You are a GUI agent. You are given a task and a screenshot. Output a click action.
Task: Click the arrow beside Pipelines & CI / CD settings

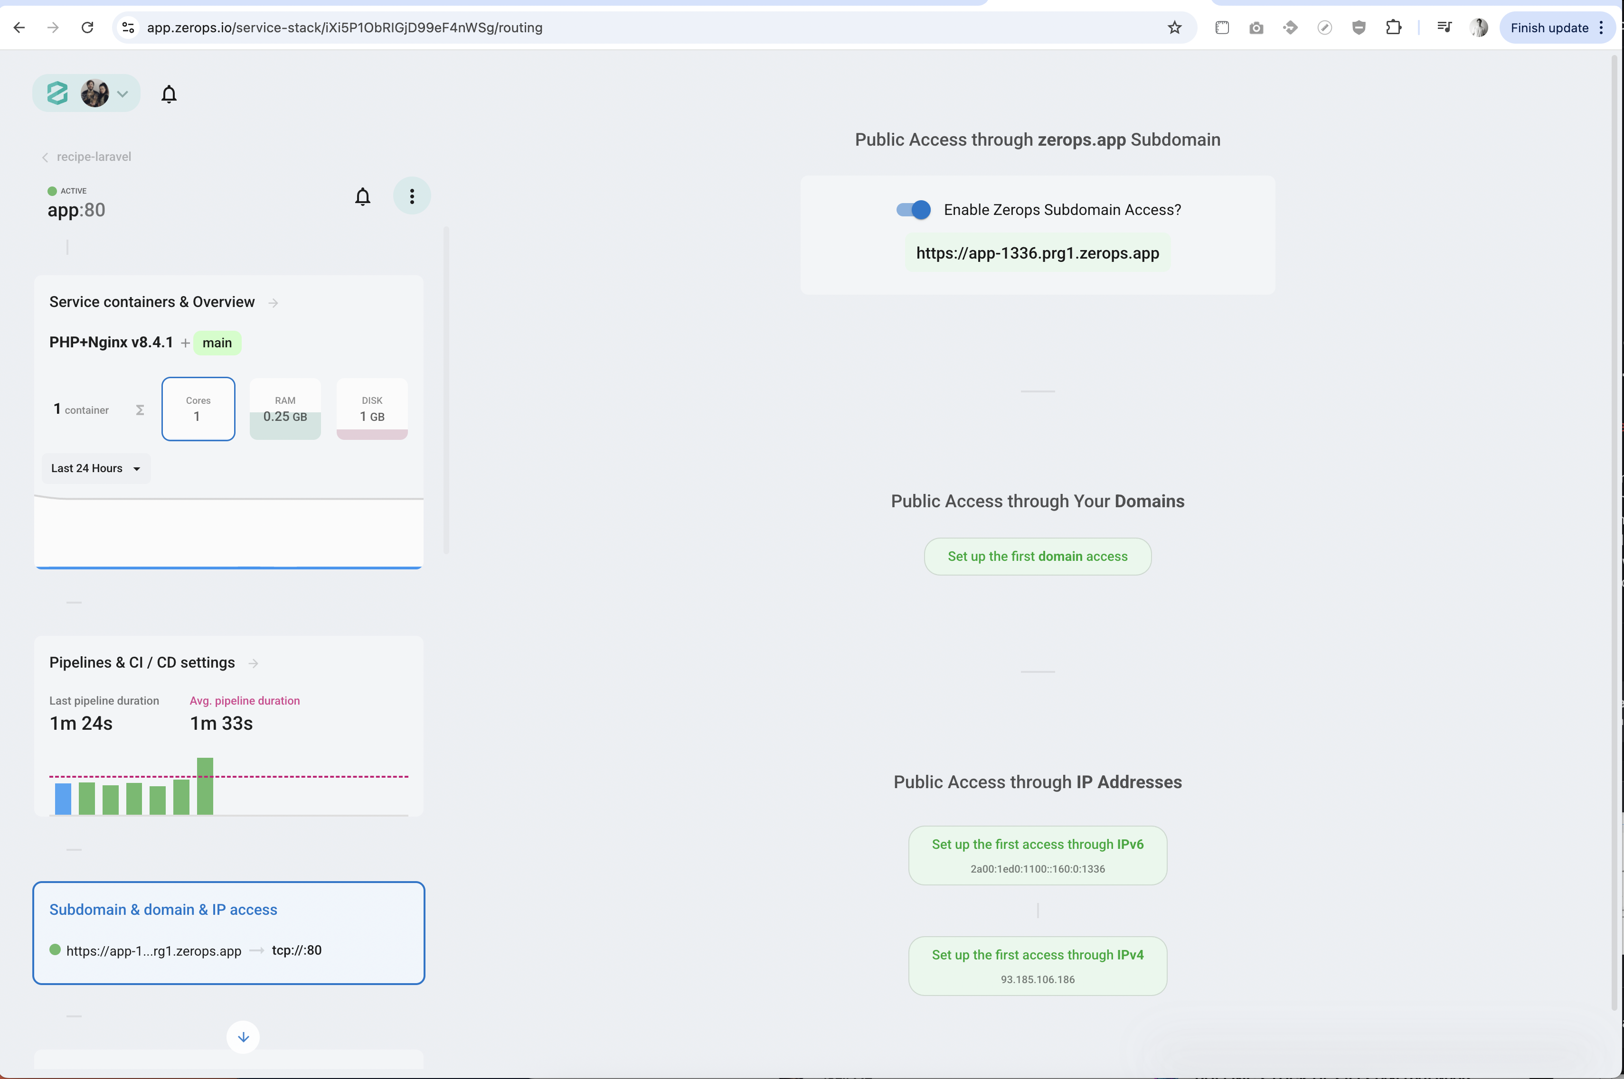click(254, 663)
